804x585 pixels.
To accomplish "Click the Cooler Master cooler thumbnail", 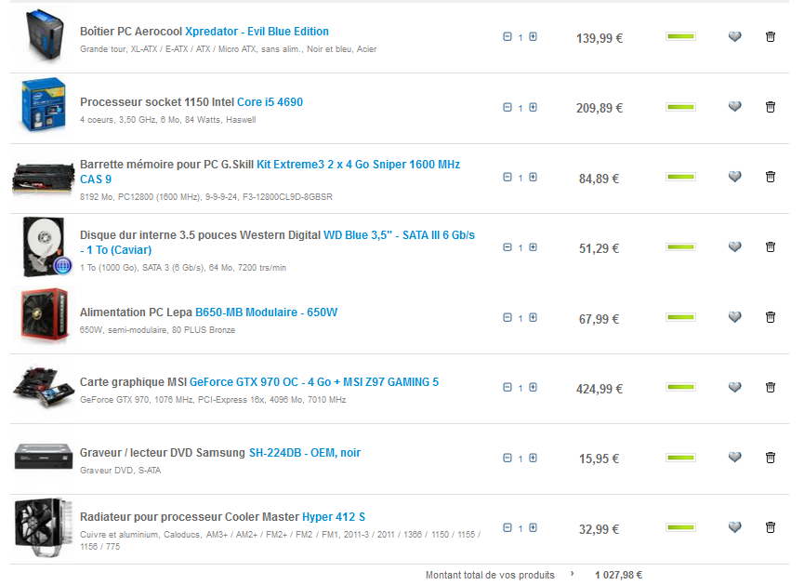I will 44,526.
